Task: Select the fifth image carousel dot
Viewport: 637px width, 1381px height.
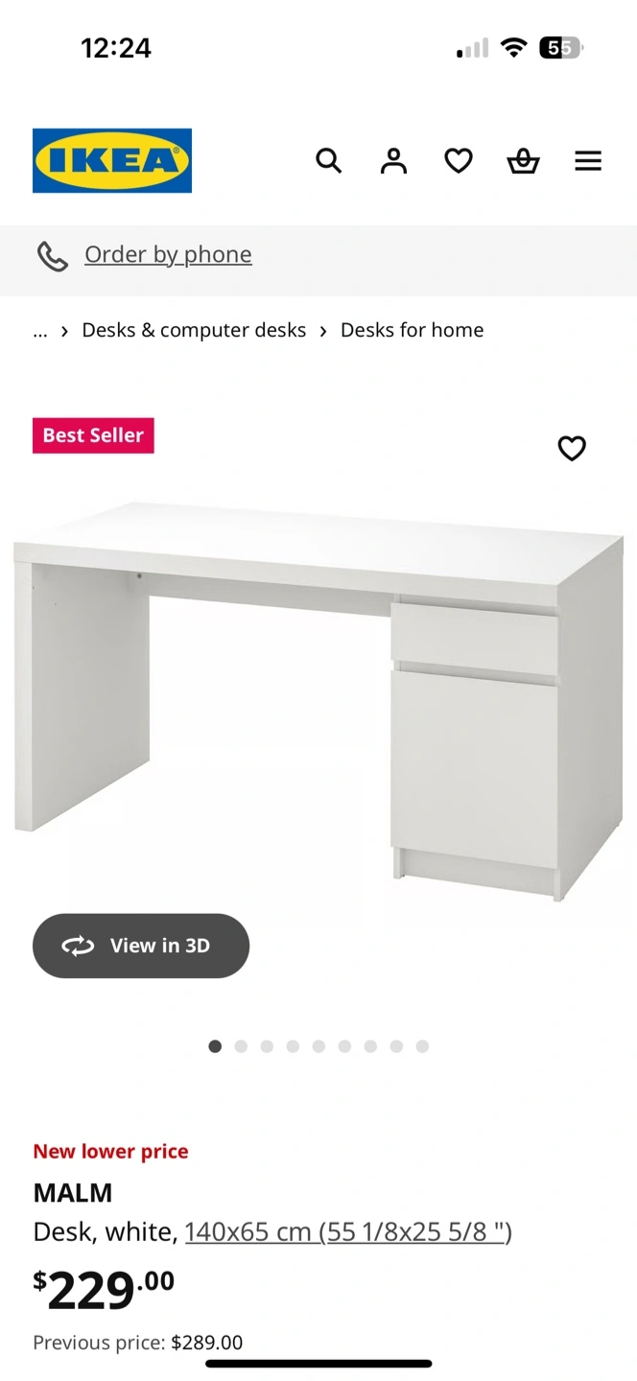Action: pos(318,1046)
